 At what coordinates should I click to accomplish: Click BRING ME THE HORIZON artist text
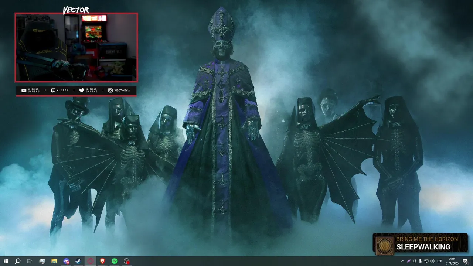427,239
